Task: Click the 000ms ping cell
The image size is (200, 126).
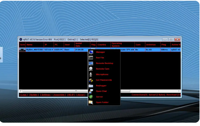Action: [165, 50]
